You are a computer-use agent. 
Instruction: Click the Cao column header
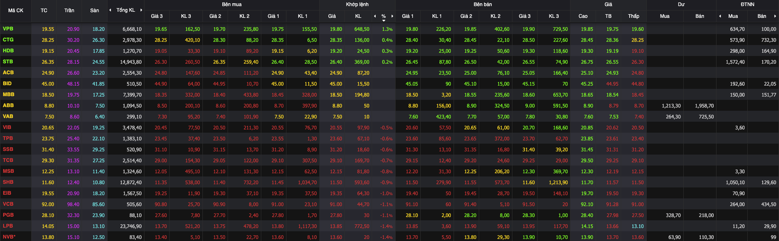[x=583, y=16]
